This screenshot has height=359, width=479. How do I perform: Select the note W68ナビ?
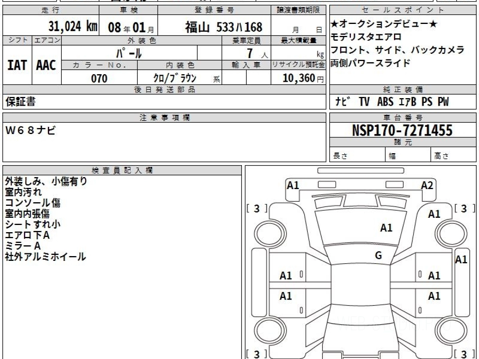(x=30, y=130)
